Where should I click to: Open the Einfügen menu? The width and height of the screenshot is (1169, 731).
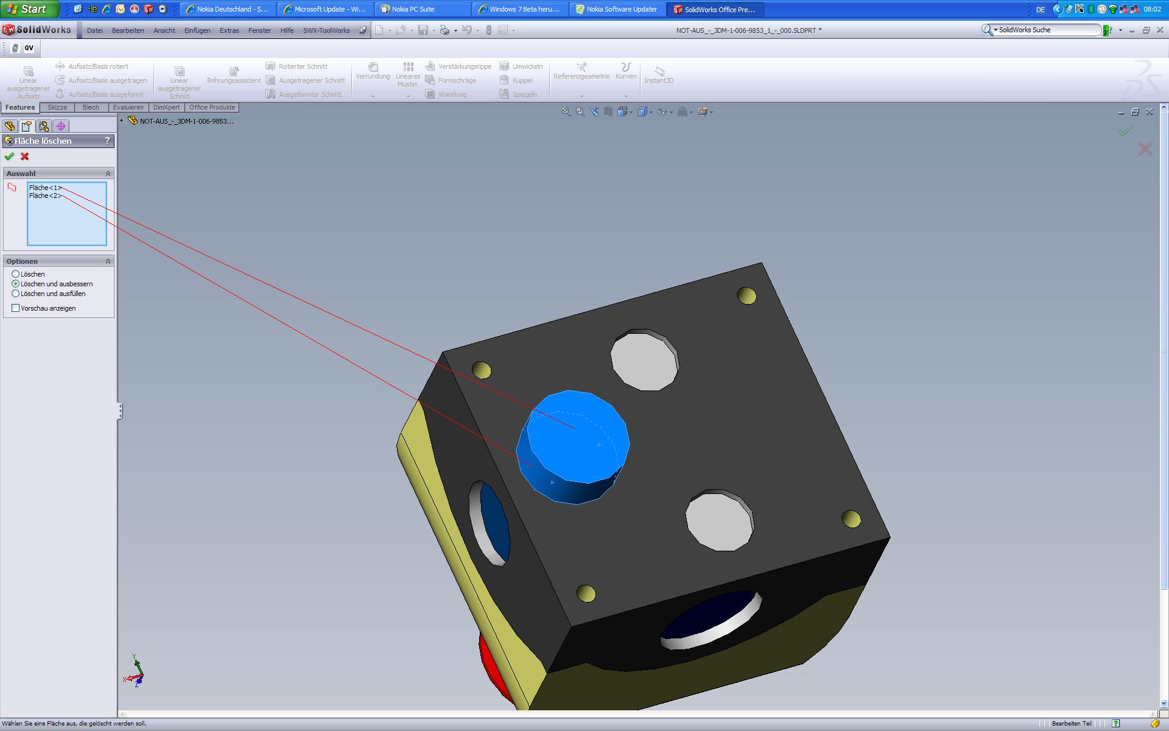(x=197, y=30)
